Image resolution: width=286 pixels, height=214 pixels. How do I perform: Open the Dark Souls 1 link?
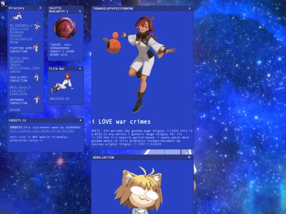point(20,87)
